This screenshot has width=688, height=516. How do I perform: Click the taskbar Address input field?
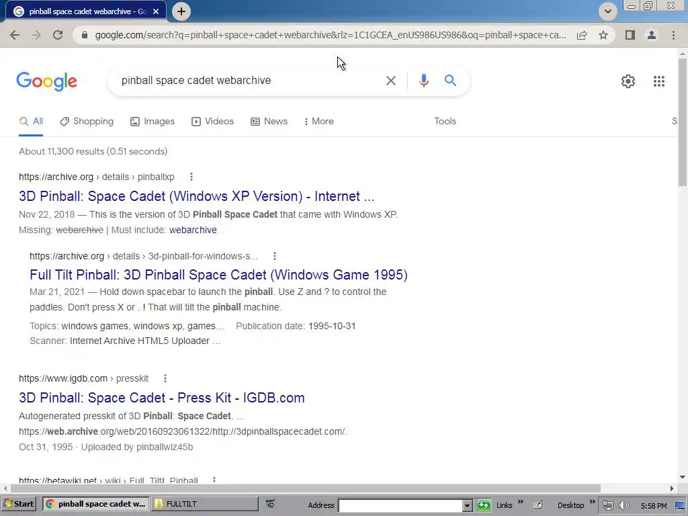pyautogui.click(x=400, y=505)
